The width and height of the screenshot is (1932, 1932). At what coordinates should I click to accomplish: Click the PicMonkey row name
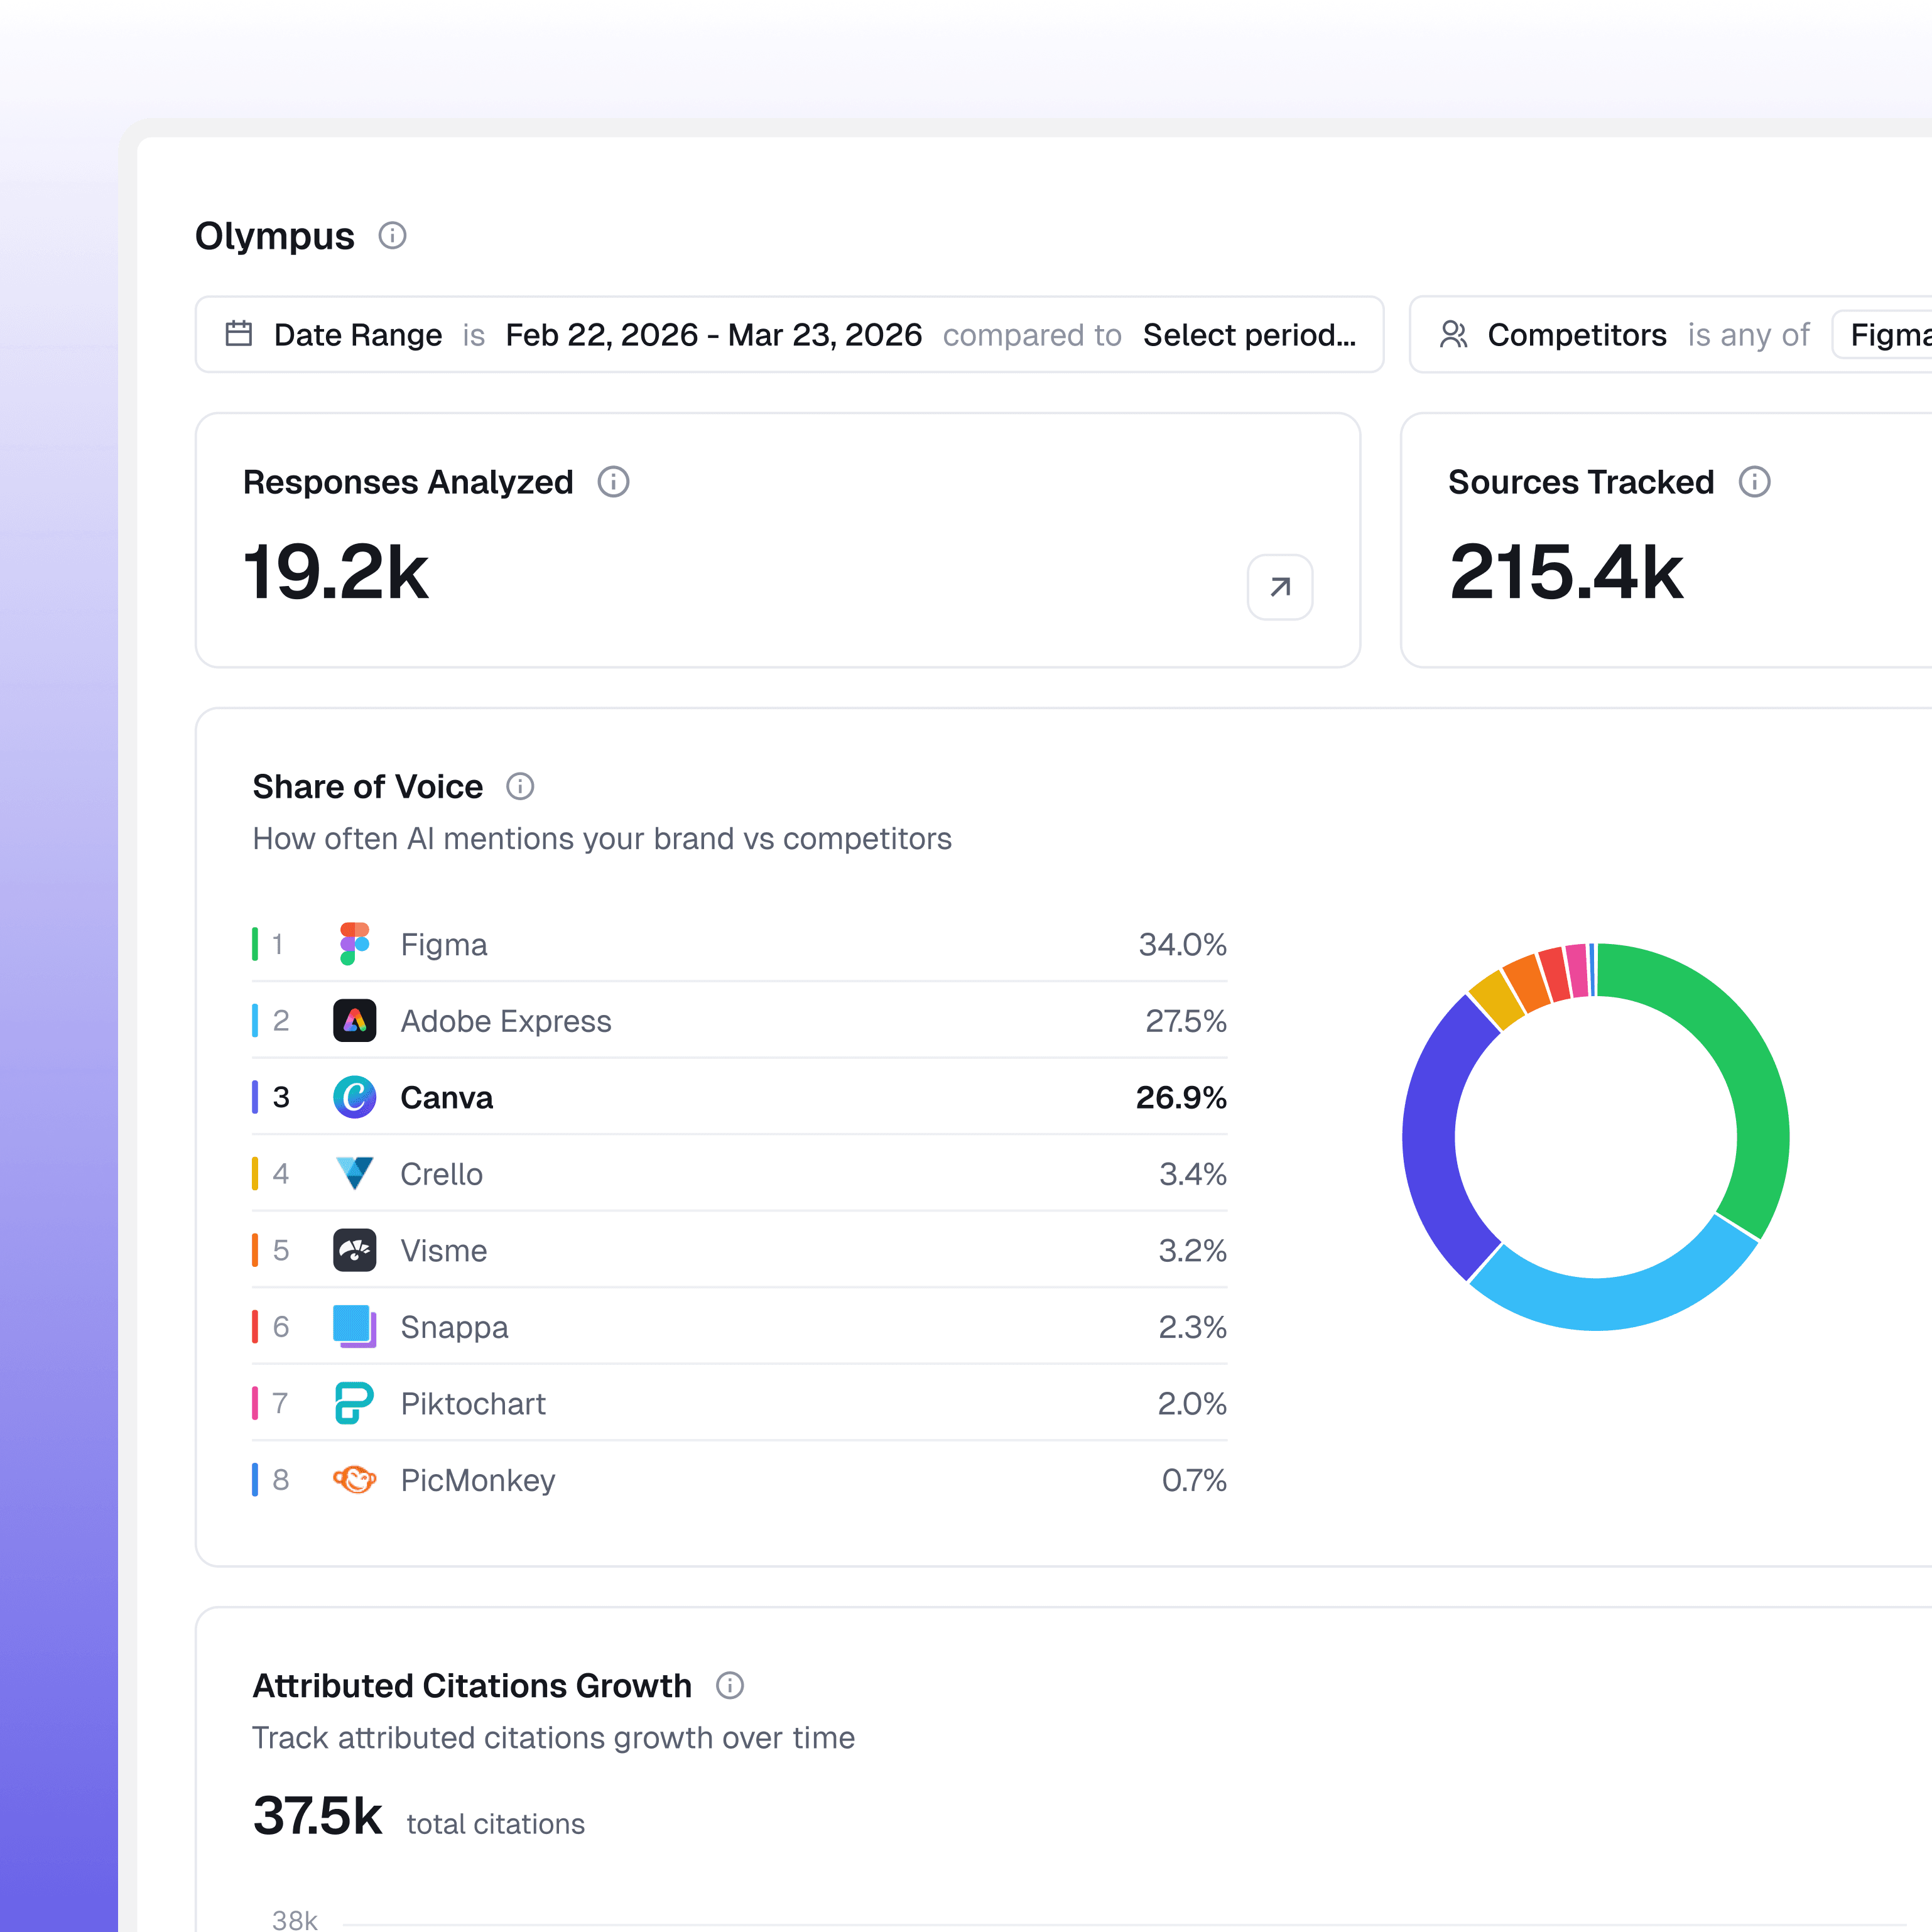pyautogui.click(x=478, y=1480)
